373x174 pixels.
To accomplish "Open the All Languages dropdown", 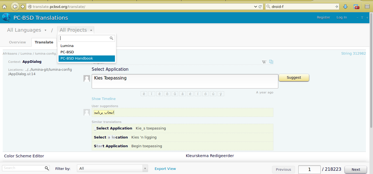I will click(27, 30).
